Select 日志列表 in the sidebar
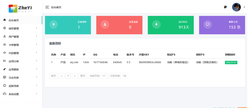The image size is (248, 108). (21, 78)
